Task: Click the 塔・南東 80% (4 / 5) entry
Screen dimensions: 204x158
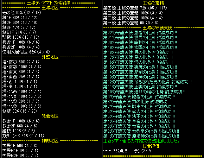Action: point(21,72)
